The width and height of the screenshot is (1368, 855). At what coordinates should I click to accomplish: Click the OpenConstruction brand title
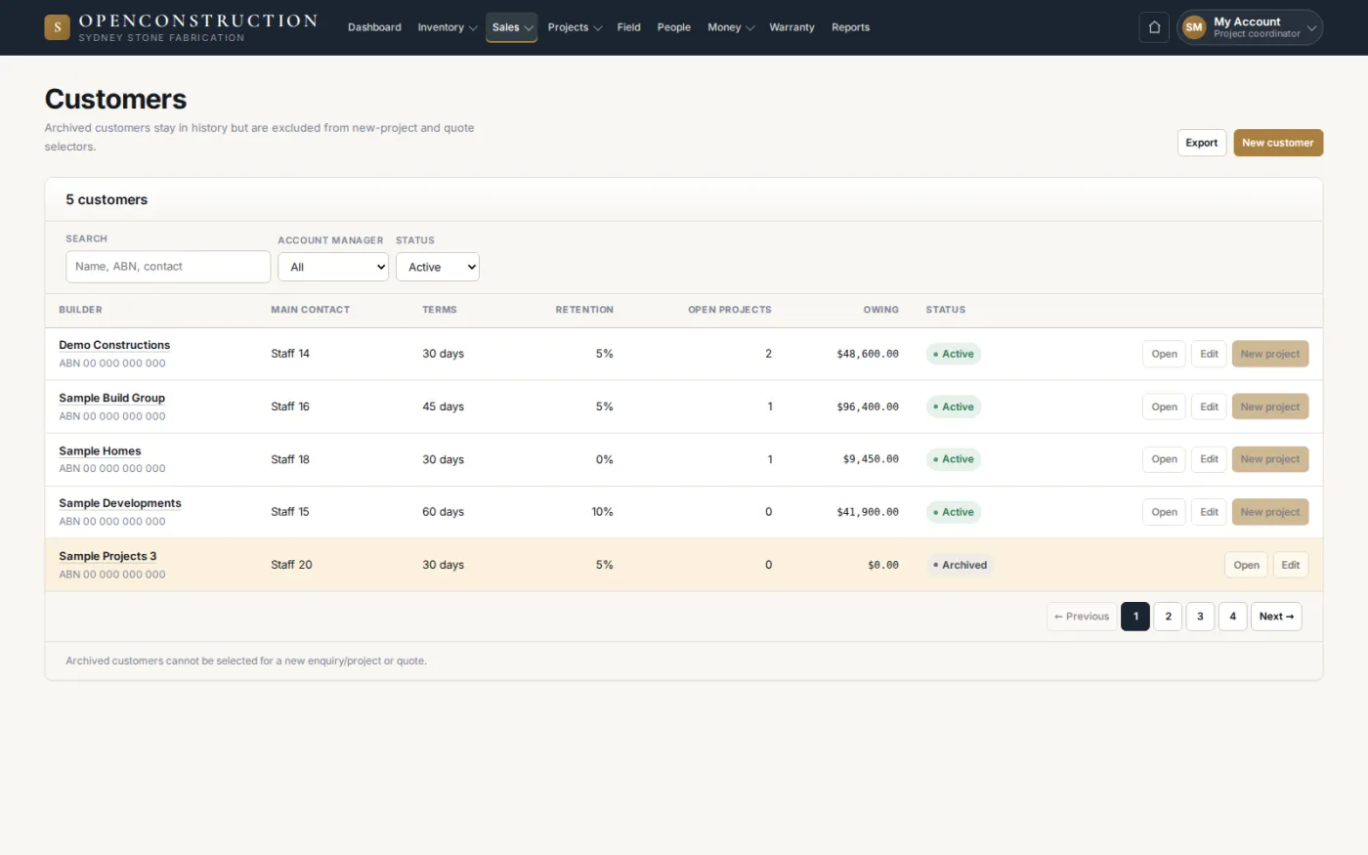coord(197,21)
